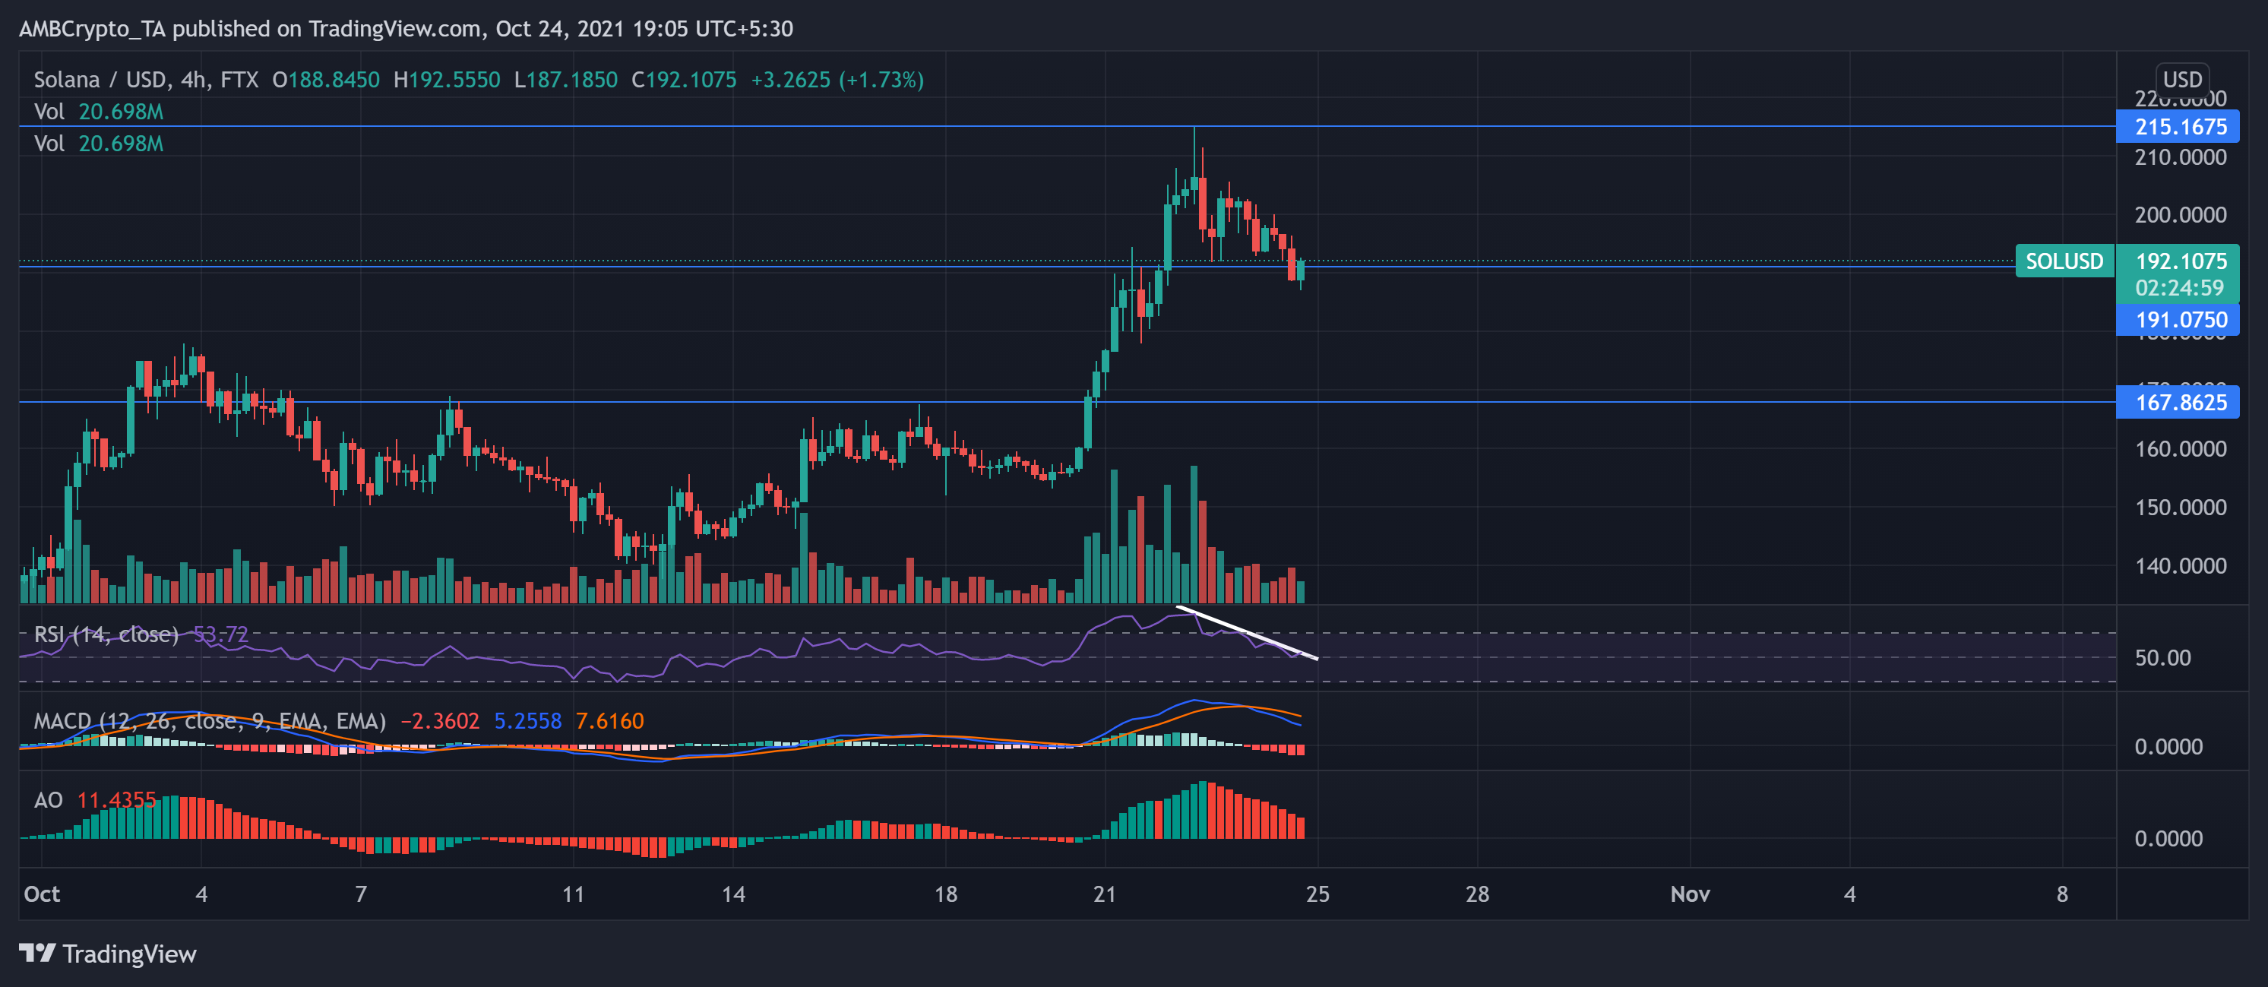This screenshot has height=987, width=2268.
Task: Select the 215.1675 horizontal line price label
Action: (2180, 127)
